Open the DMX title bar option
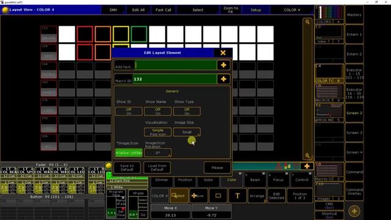 pyautogui.click(x=113, y=10)
